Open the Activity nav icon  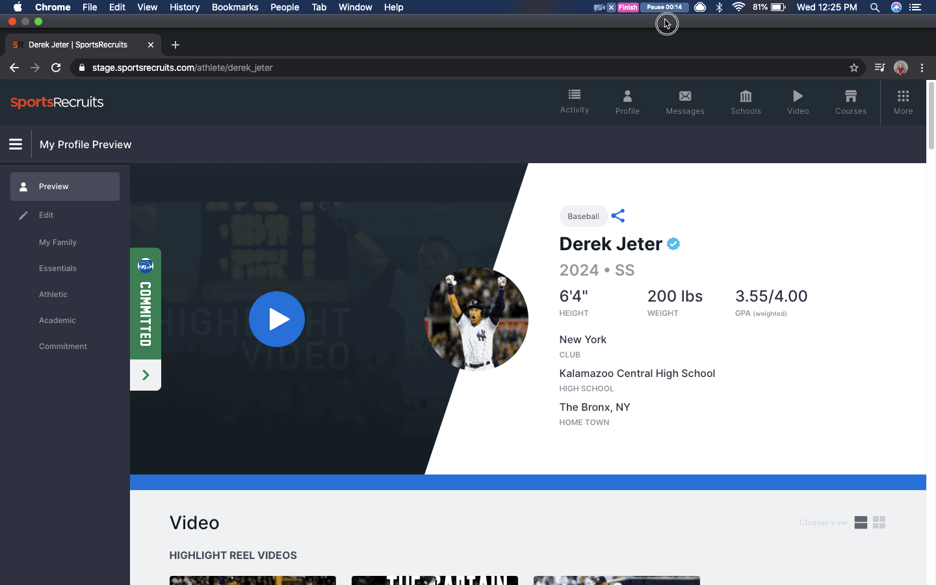point(575,101)
